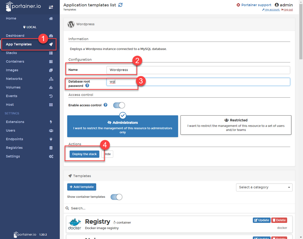Screen dimensions: 303x239
Task: Delete the Registry template
Action: click(x=279, y=220)
